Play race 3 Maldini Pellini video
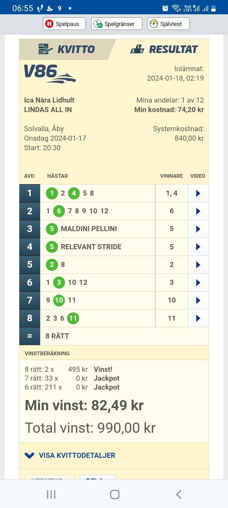Screen dimensions: 228x508 pos(198,229)
